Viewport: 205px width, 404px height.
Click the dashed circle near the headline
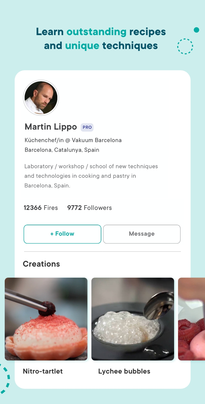tap(185, 46)
